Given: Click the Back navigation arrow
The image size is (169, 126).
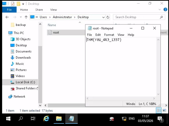Looking at the screenshot, I should click(7, 17).
